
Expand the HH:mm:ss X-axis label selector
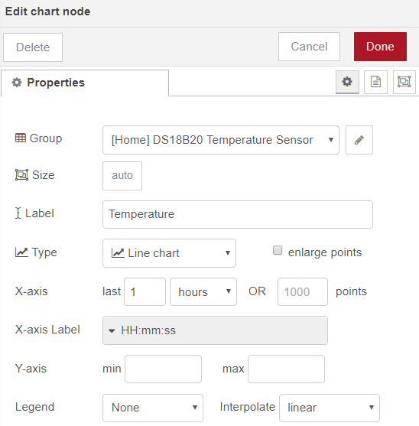pyautogui.click(x=215, y=330)
